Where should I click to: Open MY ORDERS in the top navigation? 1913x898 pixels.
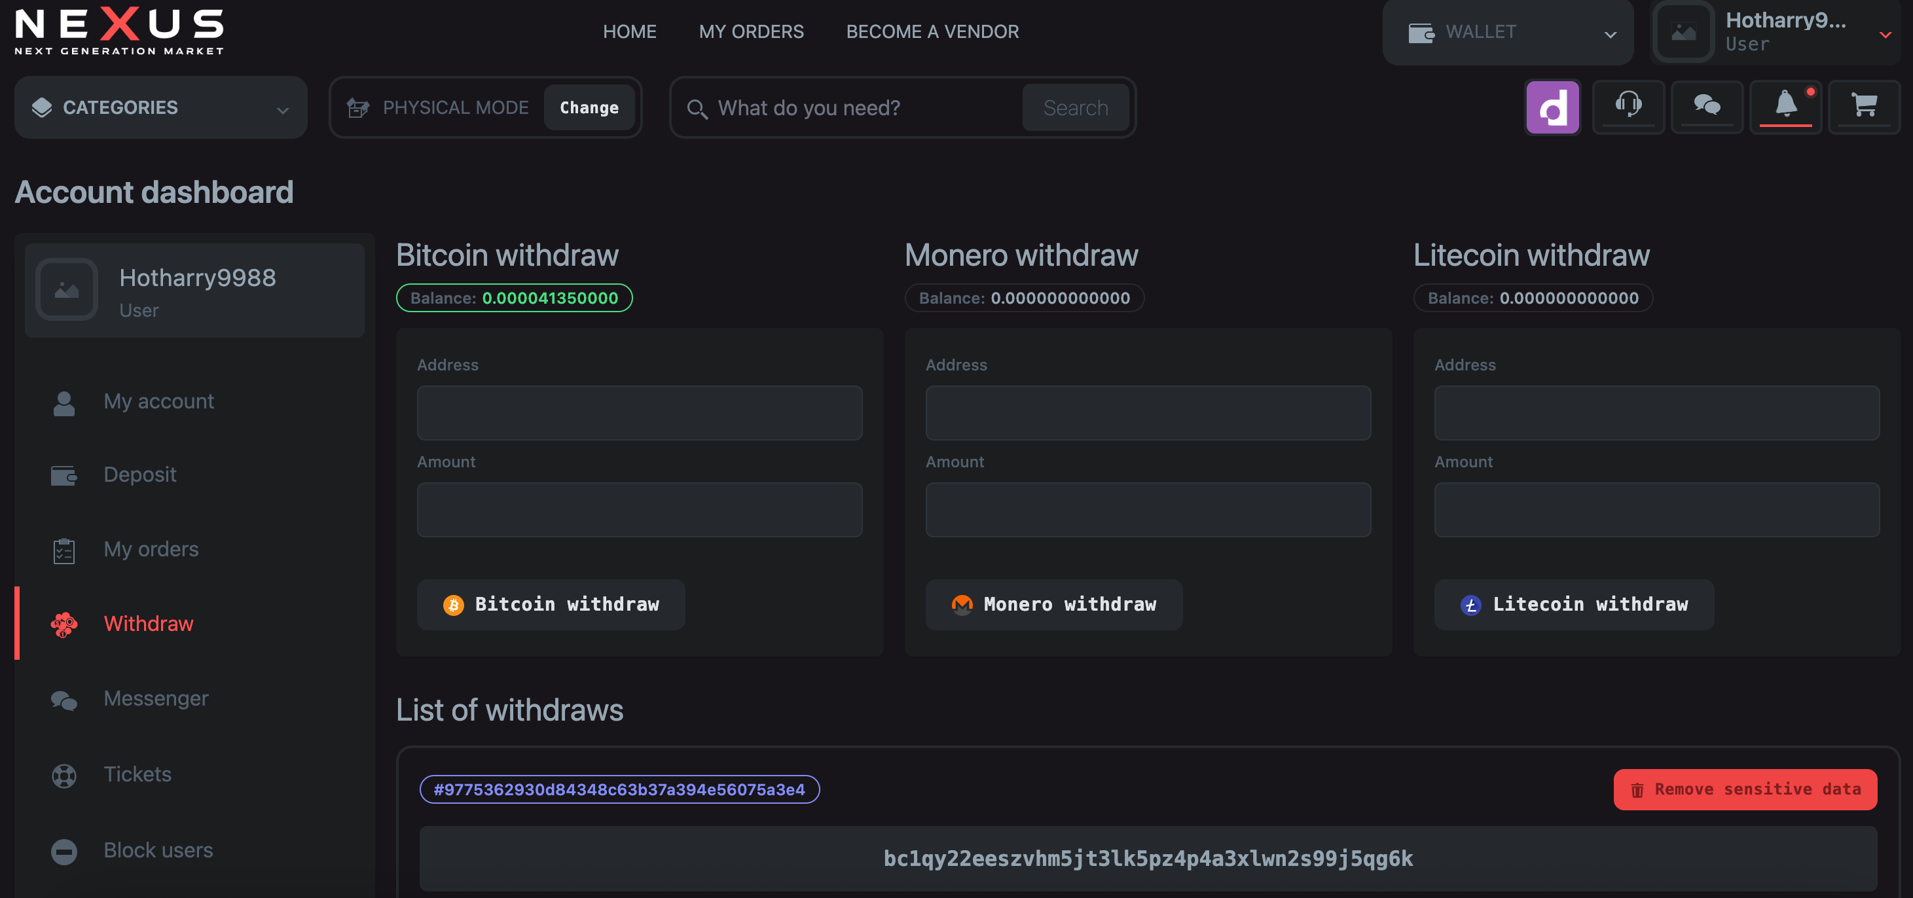click(751, 32)
